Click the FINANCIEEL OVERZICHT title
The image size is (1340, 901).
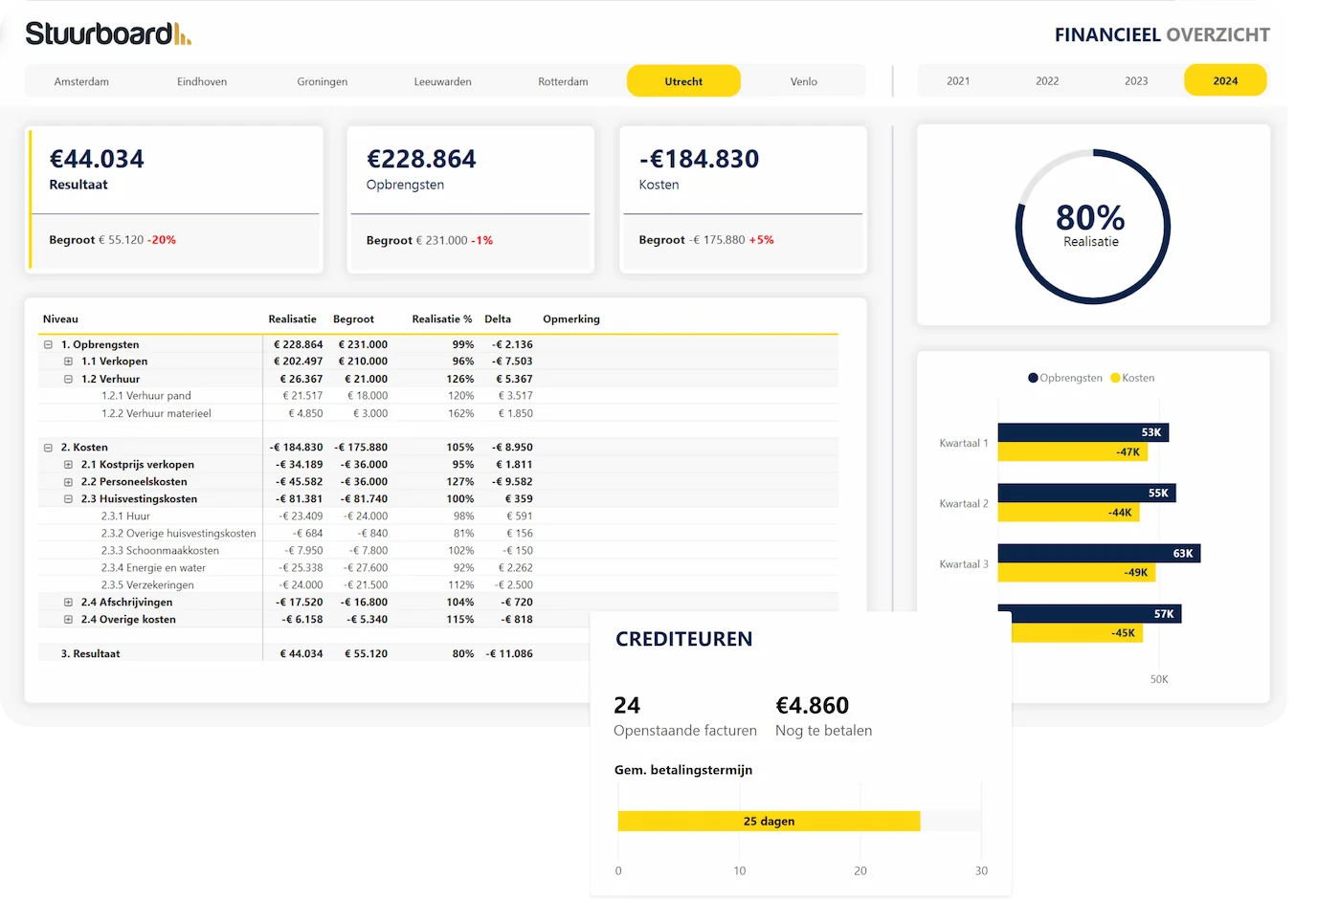pos(1162,34)
